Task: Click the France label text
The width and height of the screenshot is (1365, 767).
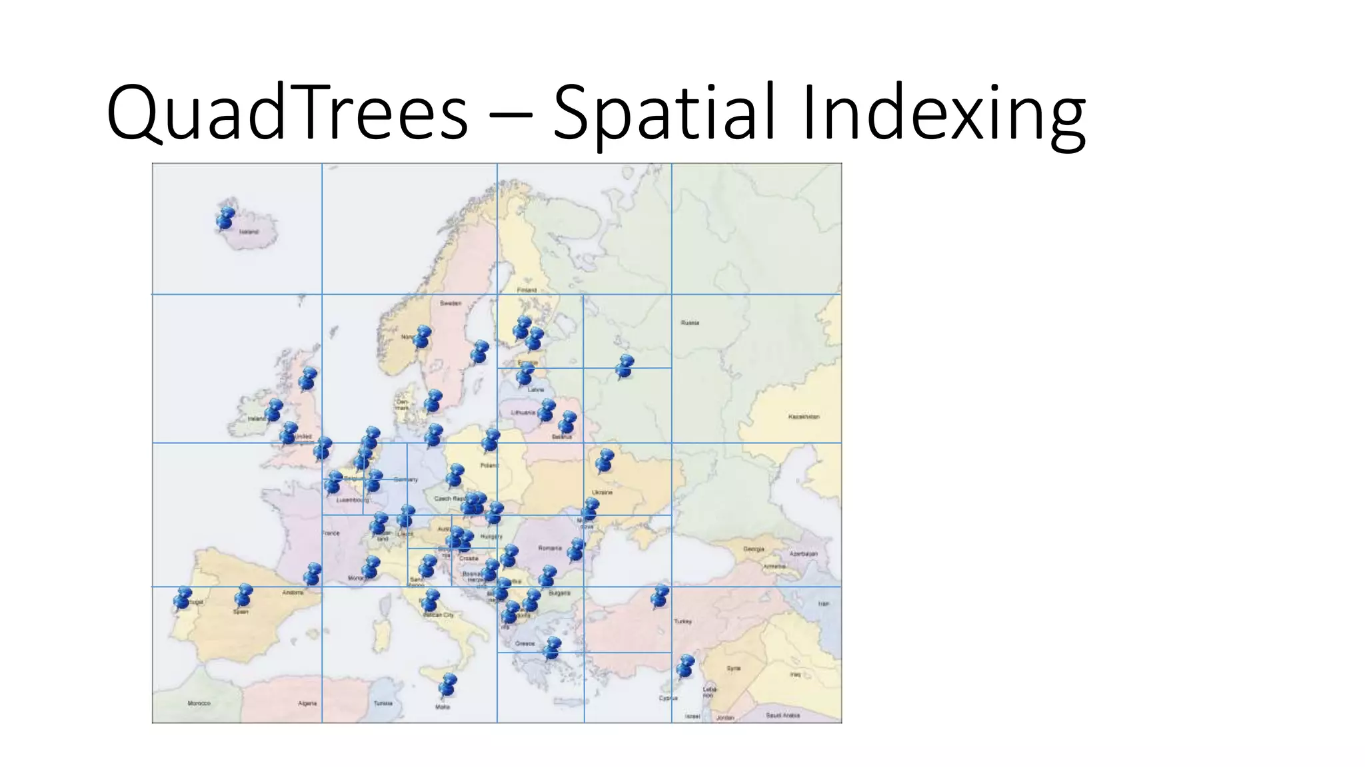Action: 331,533
